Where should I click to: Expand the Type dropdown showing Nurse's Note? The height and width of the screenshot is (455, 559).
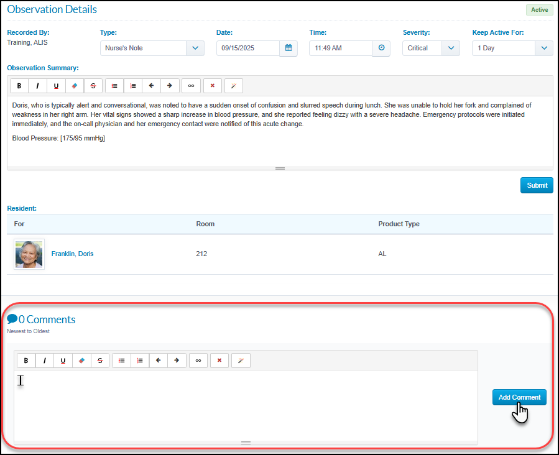(x=152, y=48)
